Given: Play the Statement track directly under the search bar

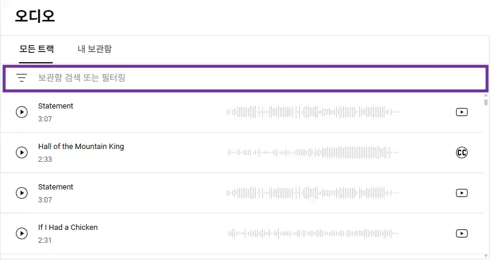Looking at the screenshot, I should pos(22,112).
